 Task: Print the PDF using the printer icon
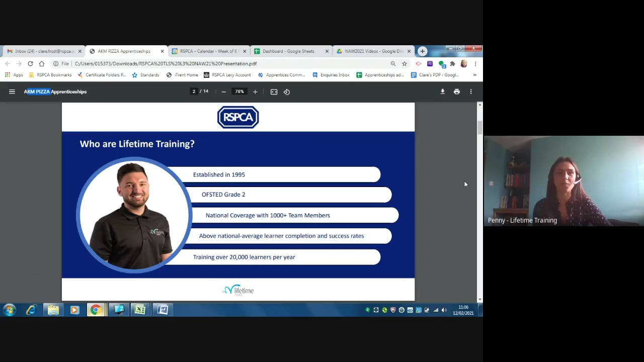[457, 92]
